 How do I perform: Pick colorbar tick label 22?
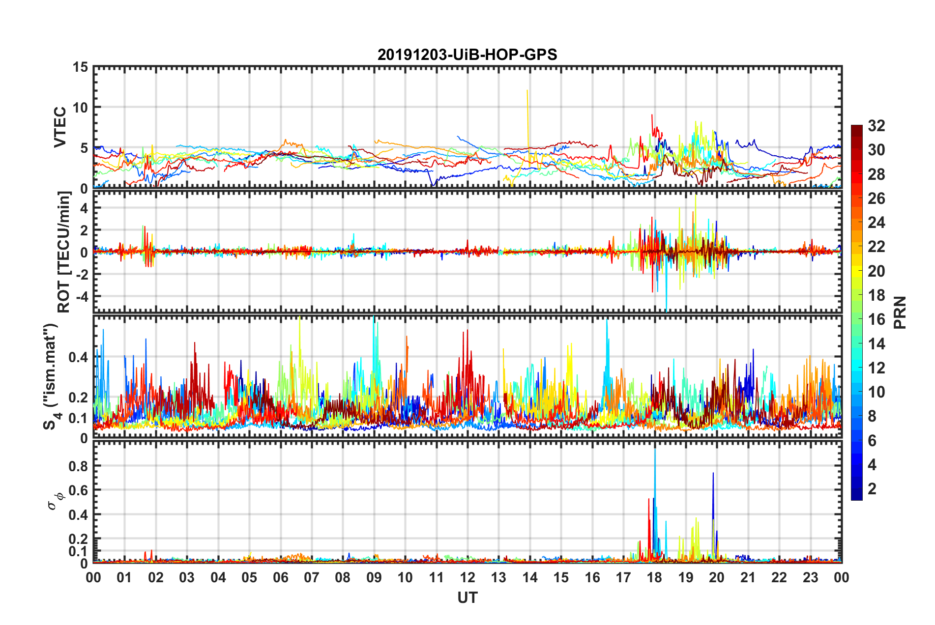click(x=877, y=247)
